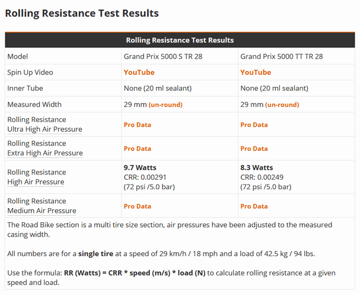The height and width of the screenshot is (295, 360).
Task: Click un-round link in the S TR column
Action: tap(165, 105)
